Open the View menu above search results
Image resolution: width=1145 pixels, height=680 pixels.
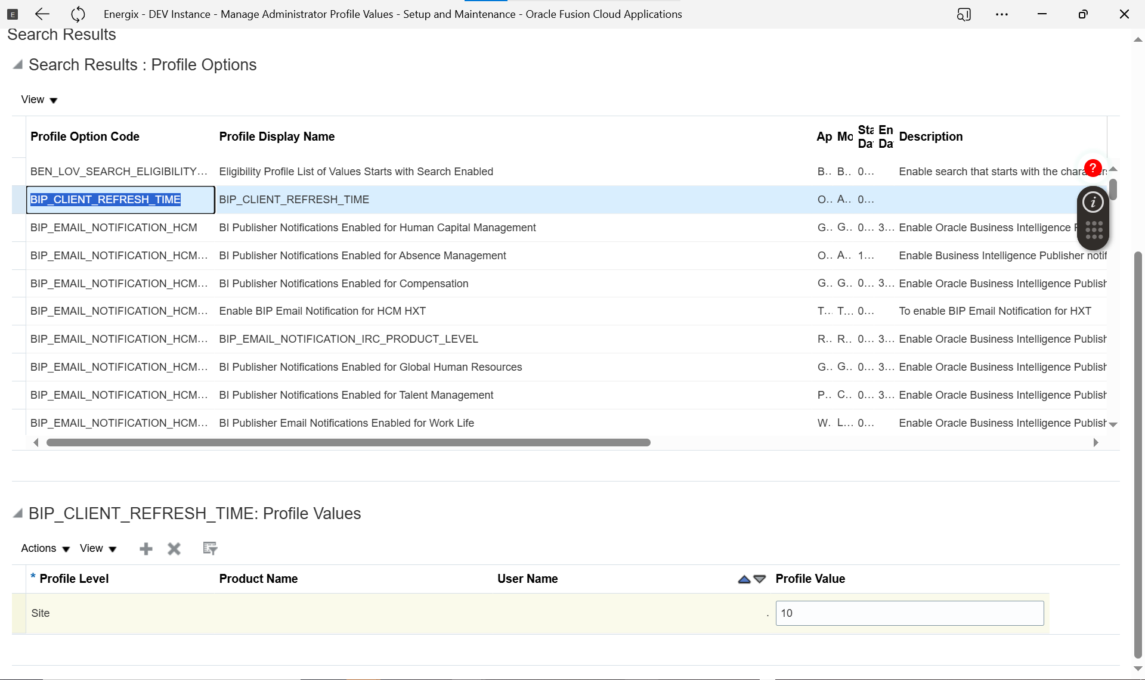pyautogui.click(x=39, y=100)
